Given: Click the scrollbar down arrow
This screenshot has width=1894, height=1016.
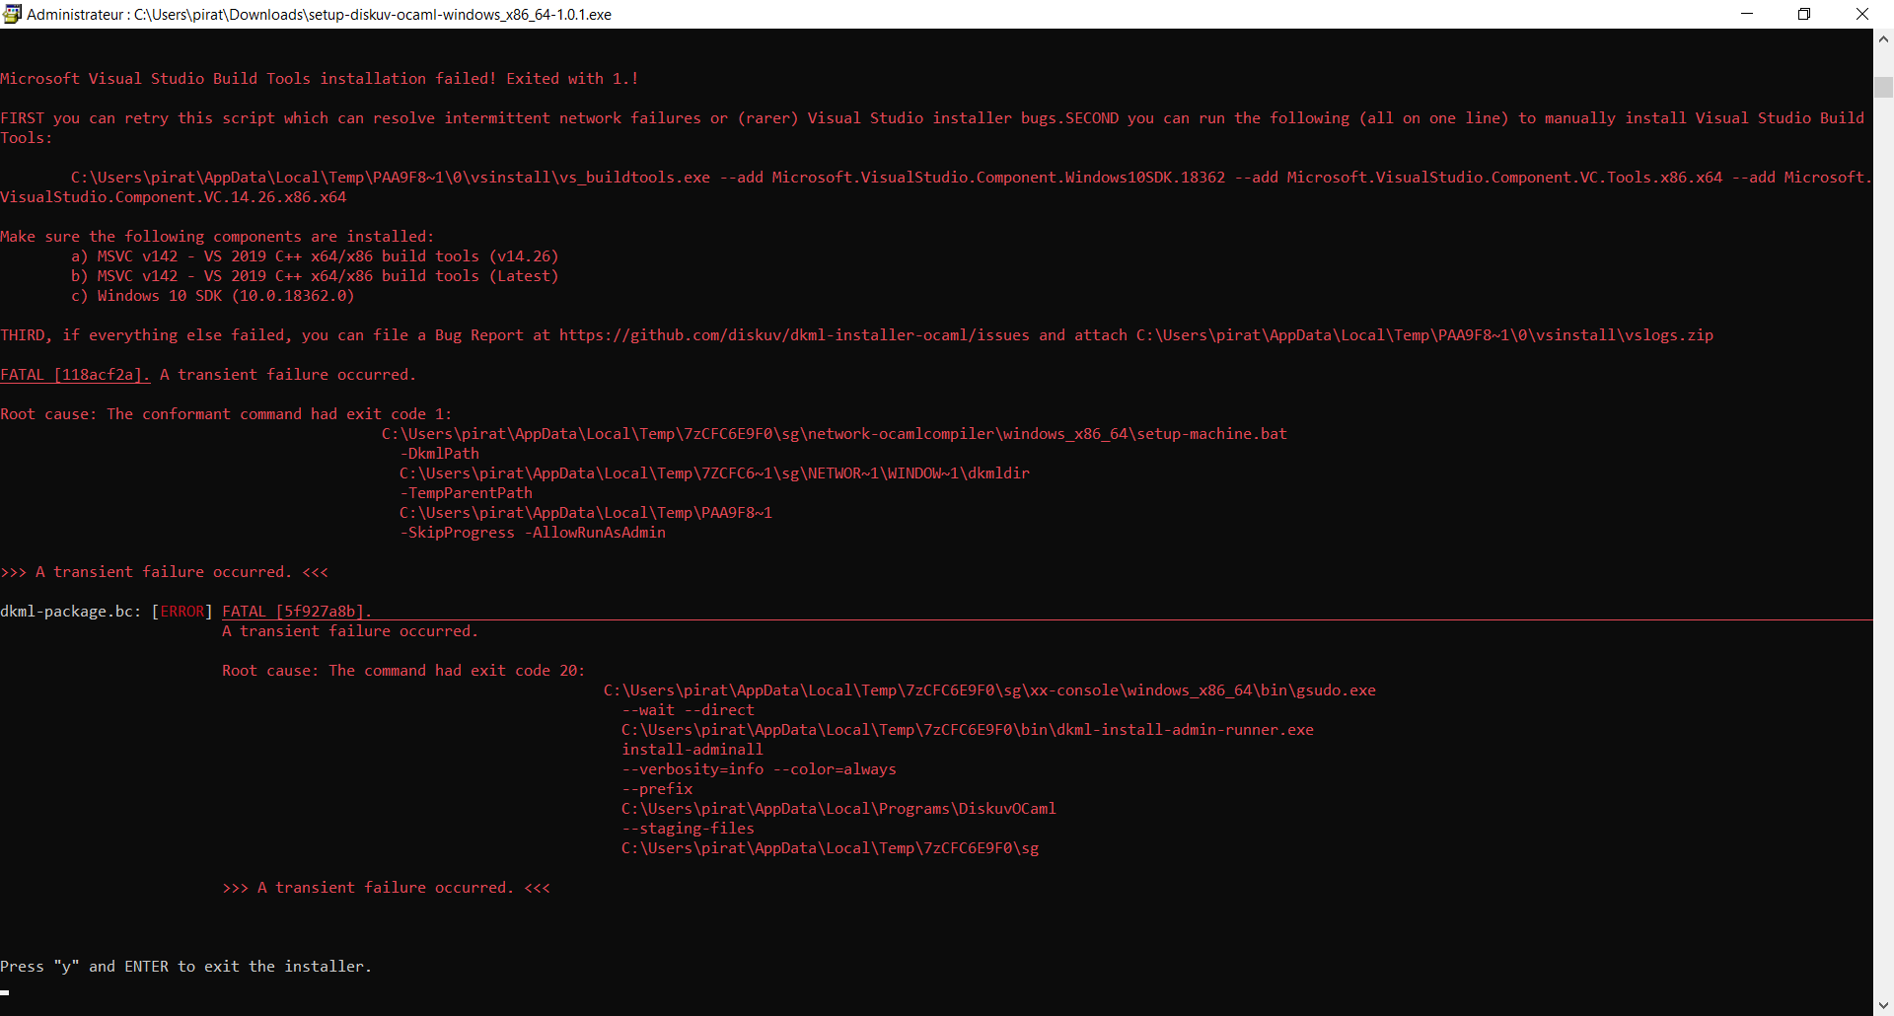Looking at the screenshot, I should point(1883,1005).
